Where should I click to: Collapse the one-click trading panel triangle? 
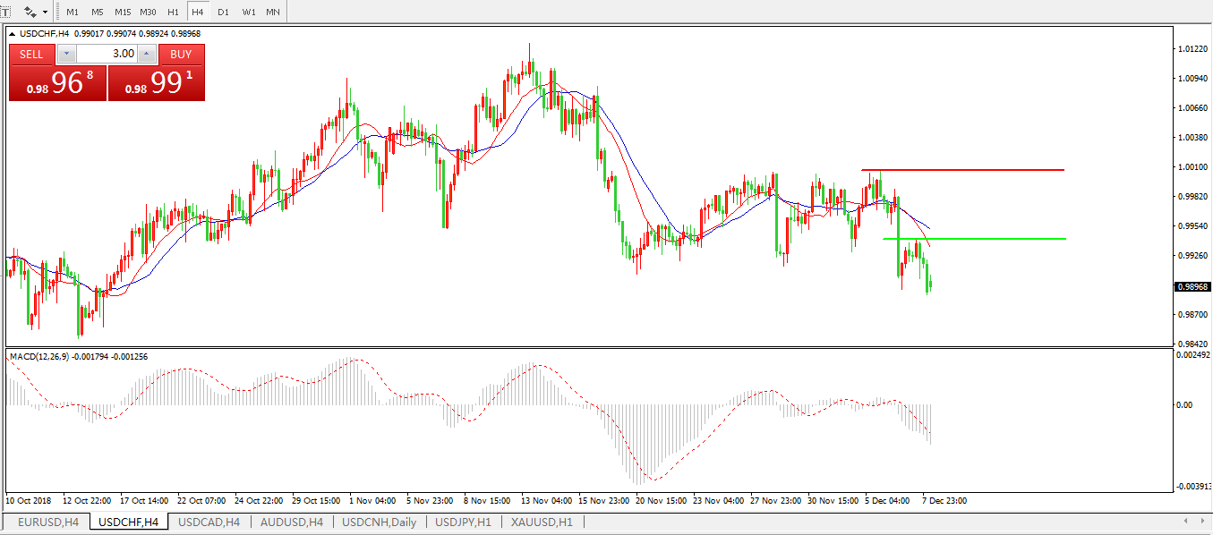(x=13, y=34)
